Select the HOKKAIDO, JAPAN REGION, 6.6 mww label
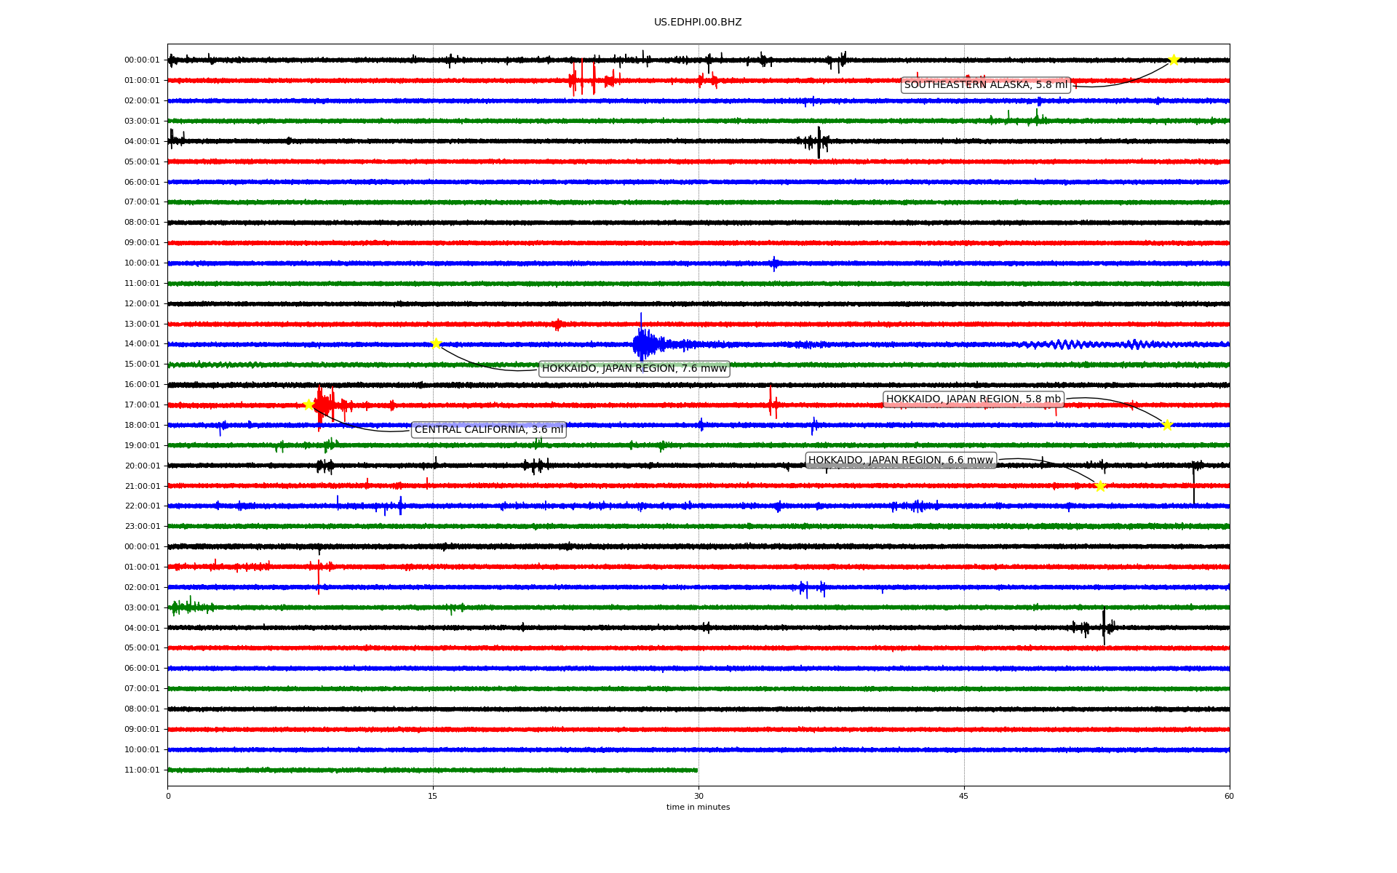This screenshot has width=1397, height=873. click(x=900, y=461)
